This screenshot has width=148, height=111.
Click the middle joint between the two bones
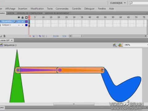pyautogui.click(x=60, y=70)
